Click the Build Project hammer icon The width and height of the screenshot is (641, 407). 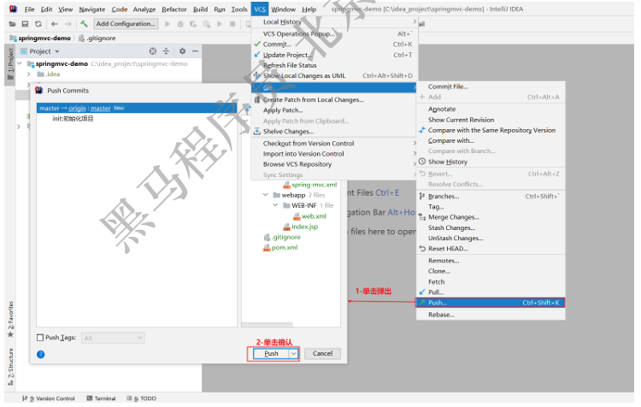point(85,24)
